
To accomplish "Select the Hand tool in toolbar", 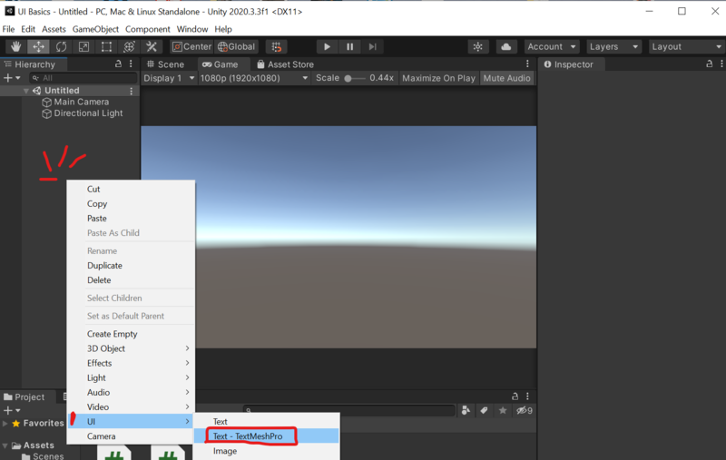I will (16, 46).
